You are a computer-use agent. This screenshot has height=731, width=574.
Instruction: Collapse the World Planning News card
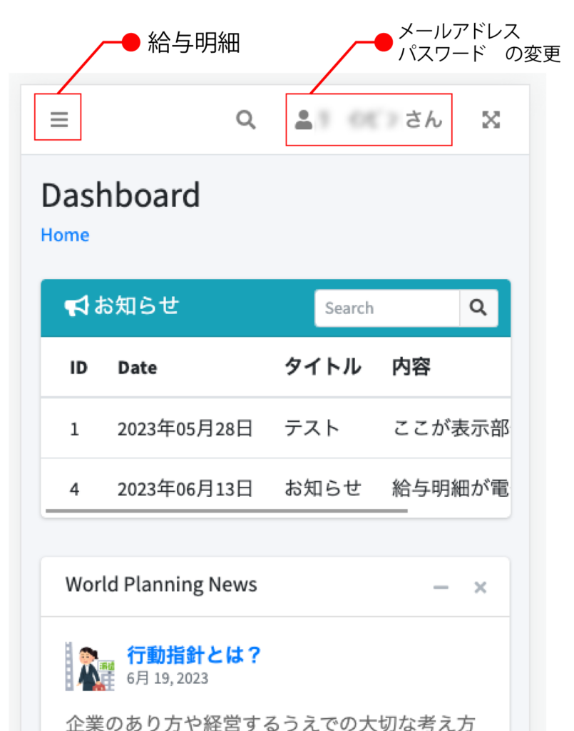(441, 588)
